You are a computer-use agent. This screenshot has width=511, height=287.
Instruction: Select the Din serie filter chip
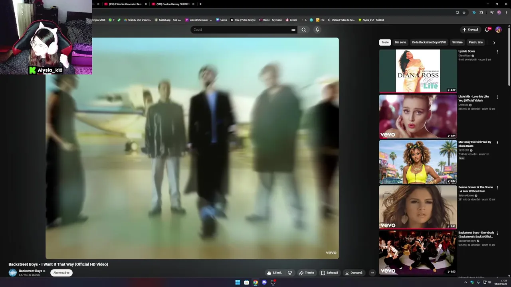400,42
